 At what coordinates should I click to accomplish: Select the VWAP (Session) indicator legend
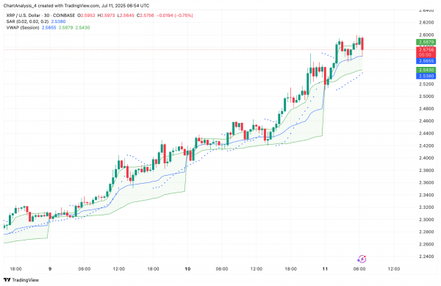pos(23,27)
